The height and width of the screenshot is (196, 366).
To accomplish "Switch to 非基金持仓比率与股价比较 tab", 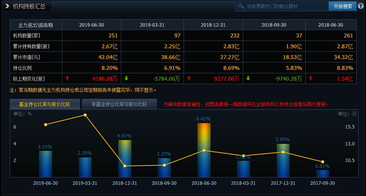I will click(119, 104).
